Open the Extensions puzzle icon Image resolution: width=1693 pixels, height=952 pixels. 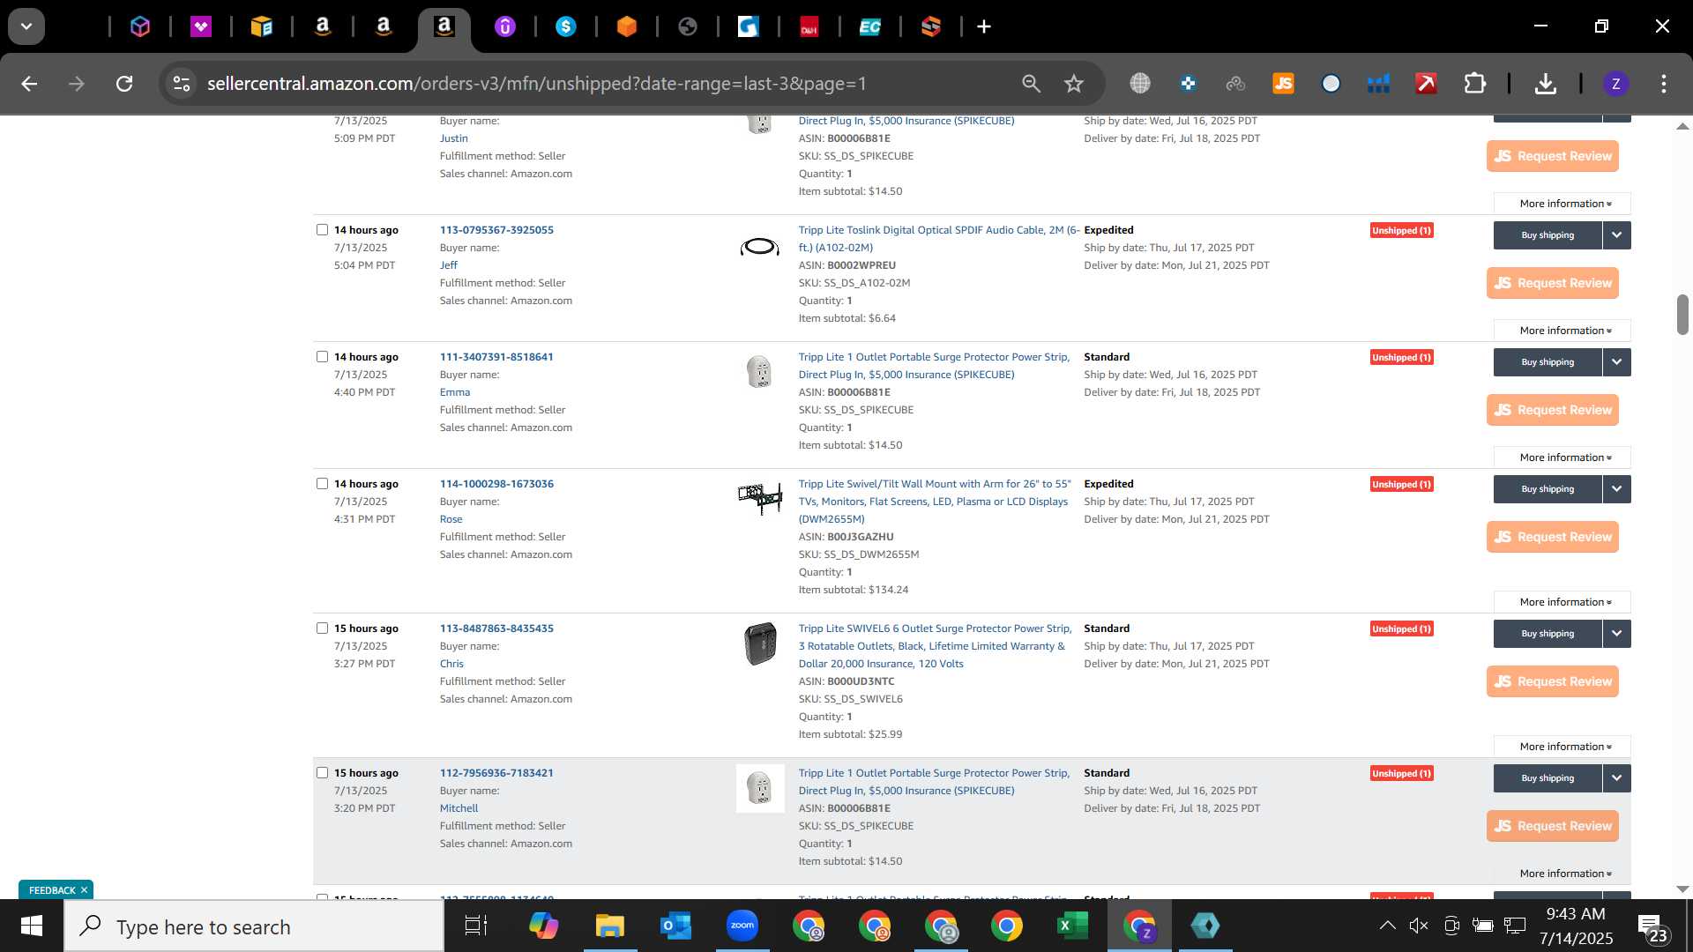(1474, 84)
